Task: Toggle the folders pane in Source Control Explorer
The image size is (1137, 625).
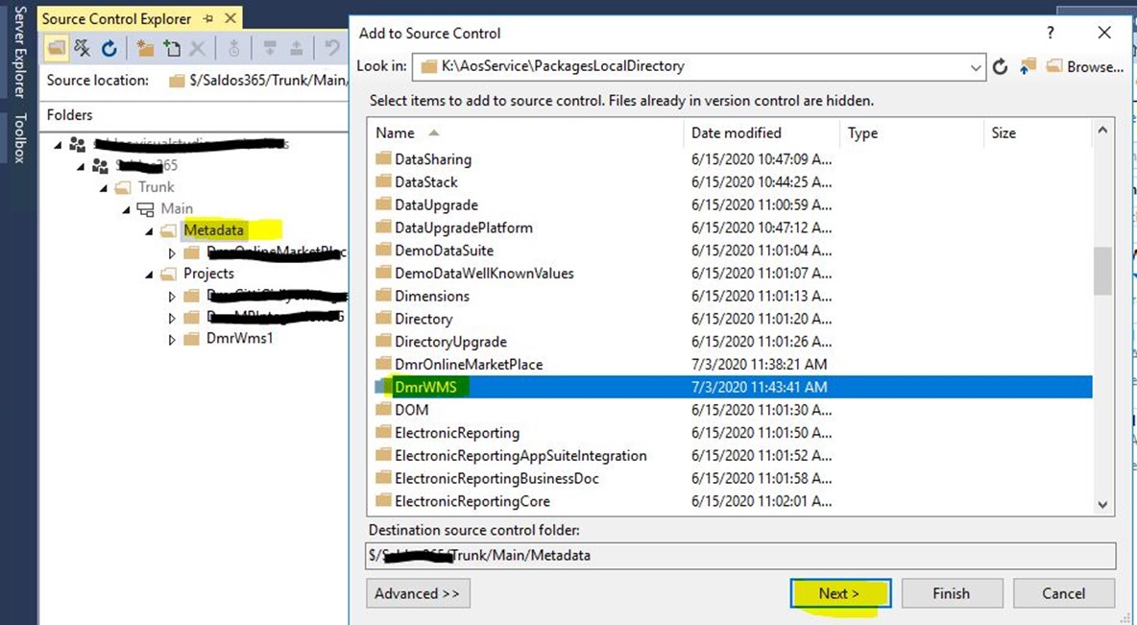Action: [56, 49]
